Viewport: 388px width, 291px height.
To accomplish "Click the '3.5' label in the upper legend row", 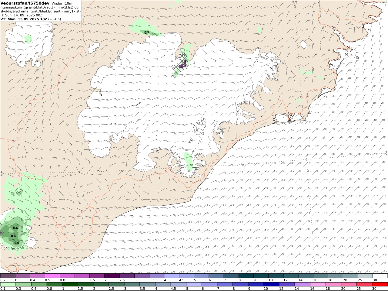I will [152, 280].
